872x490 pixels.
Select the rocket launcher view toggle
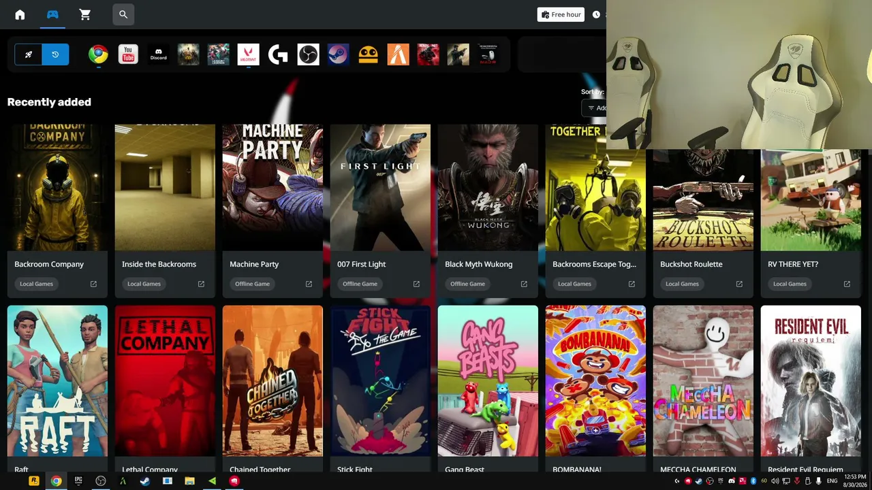[29, 54]
